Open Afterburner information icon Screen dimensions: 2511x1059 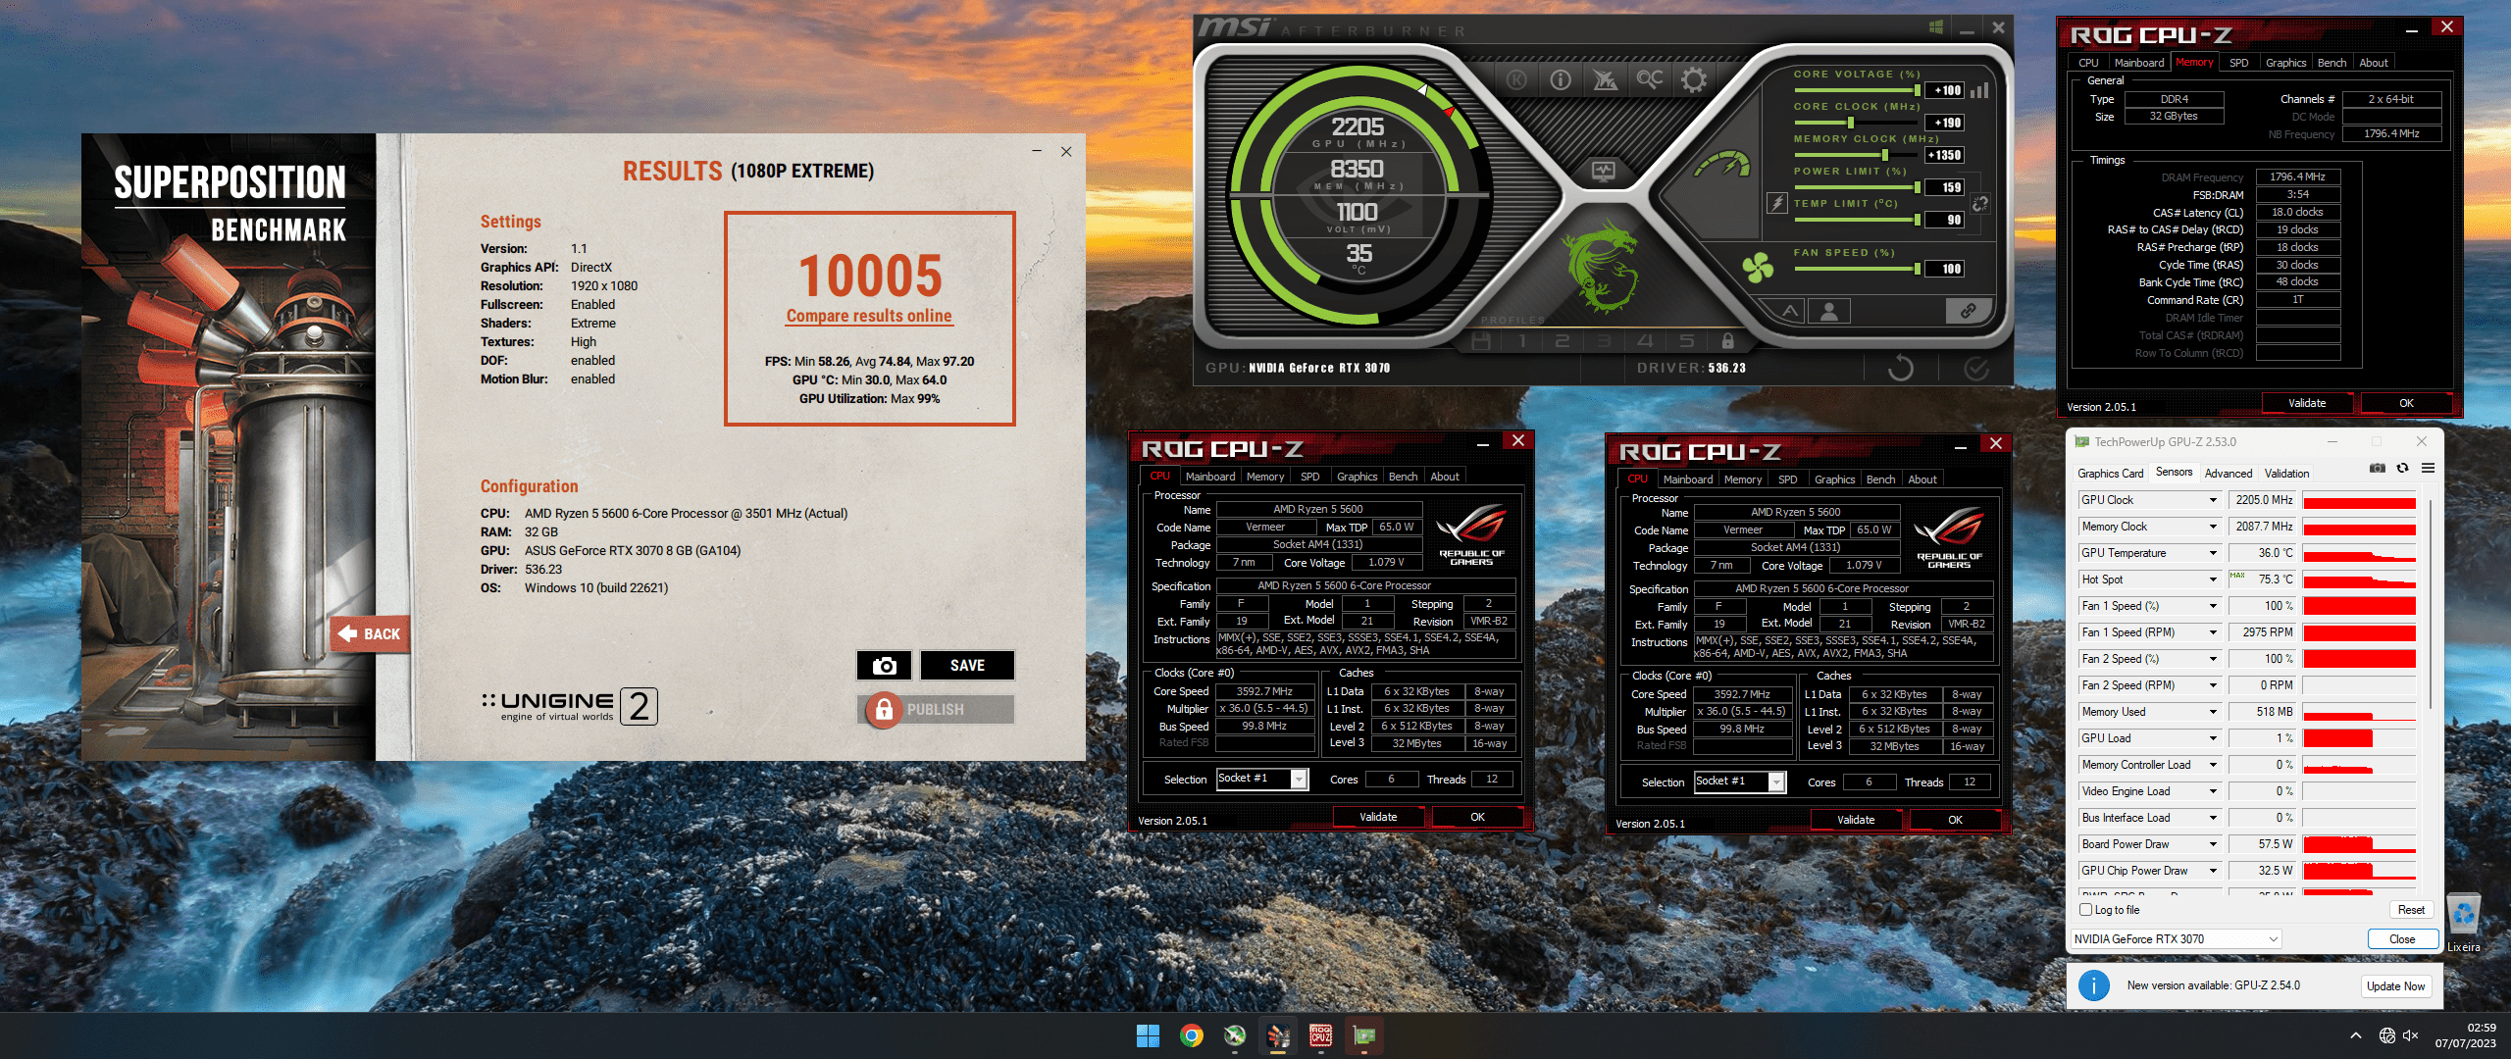click(x=1561, y=79)
